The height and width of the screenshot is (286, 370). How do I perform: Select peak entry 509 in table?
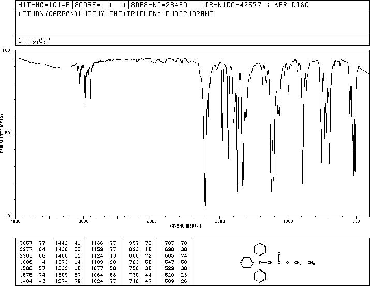point(176,281)
